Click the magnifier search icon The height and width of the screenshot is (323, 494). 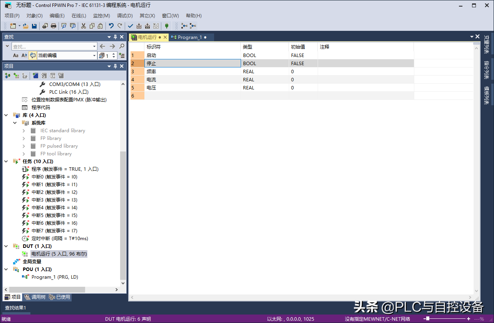click(x=122, y=46)
